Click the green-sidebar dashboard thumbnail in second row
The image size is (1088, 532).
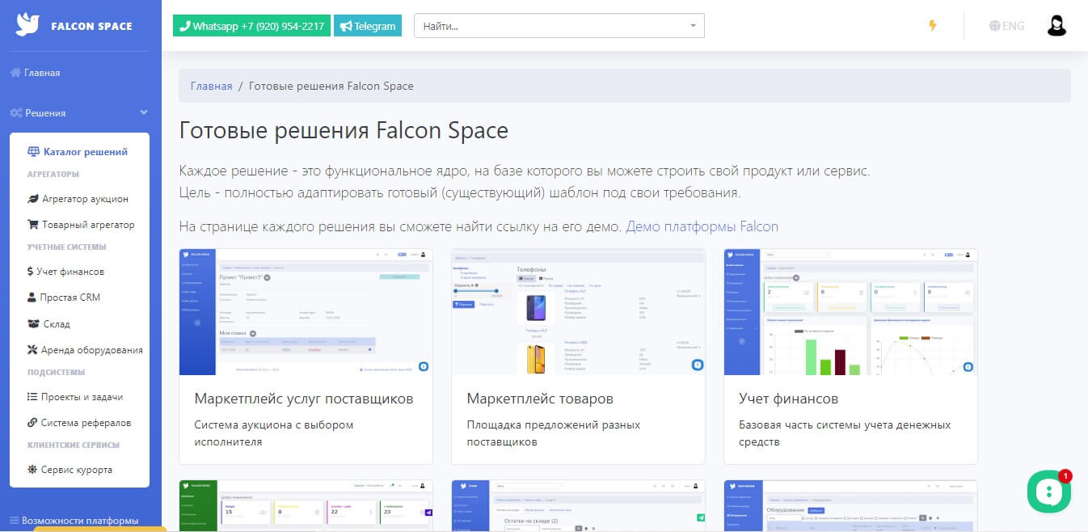tap(306, 506)
